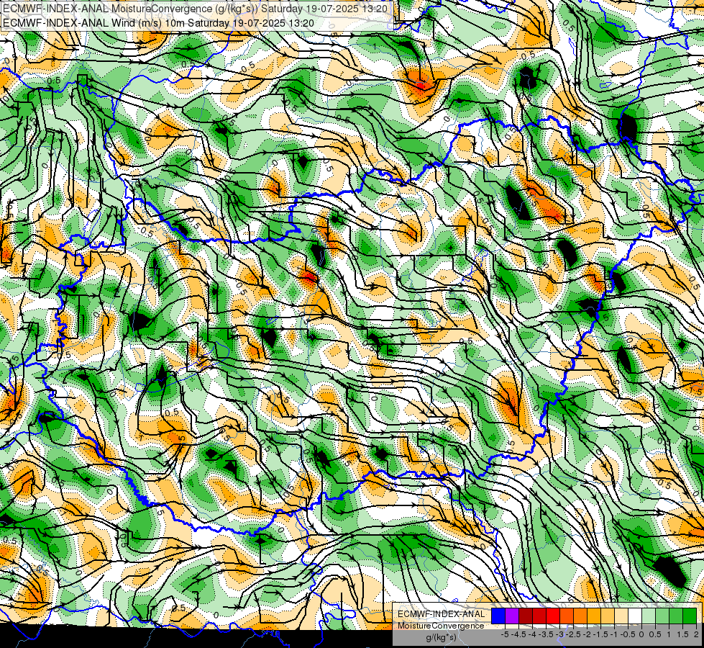Click the -1.5 legend scale value

click(x=600, y=634)
